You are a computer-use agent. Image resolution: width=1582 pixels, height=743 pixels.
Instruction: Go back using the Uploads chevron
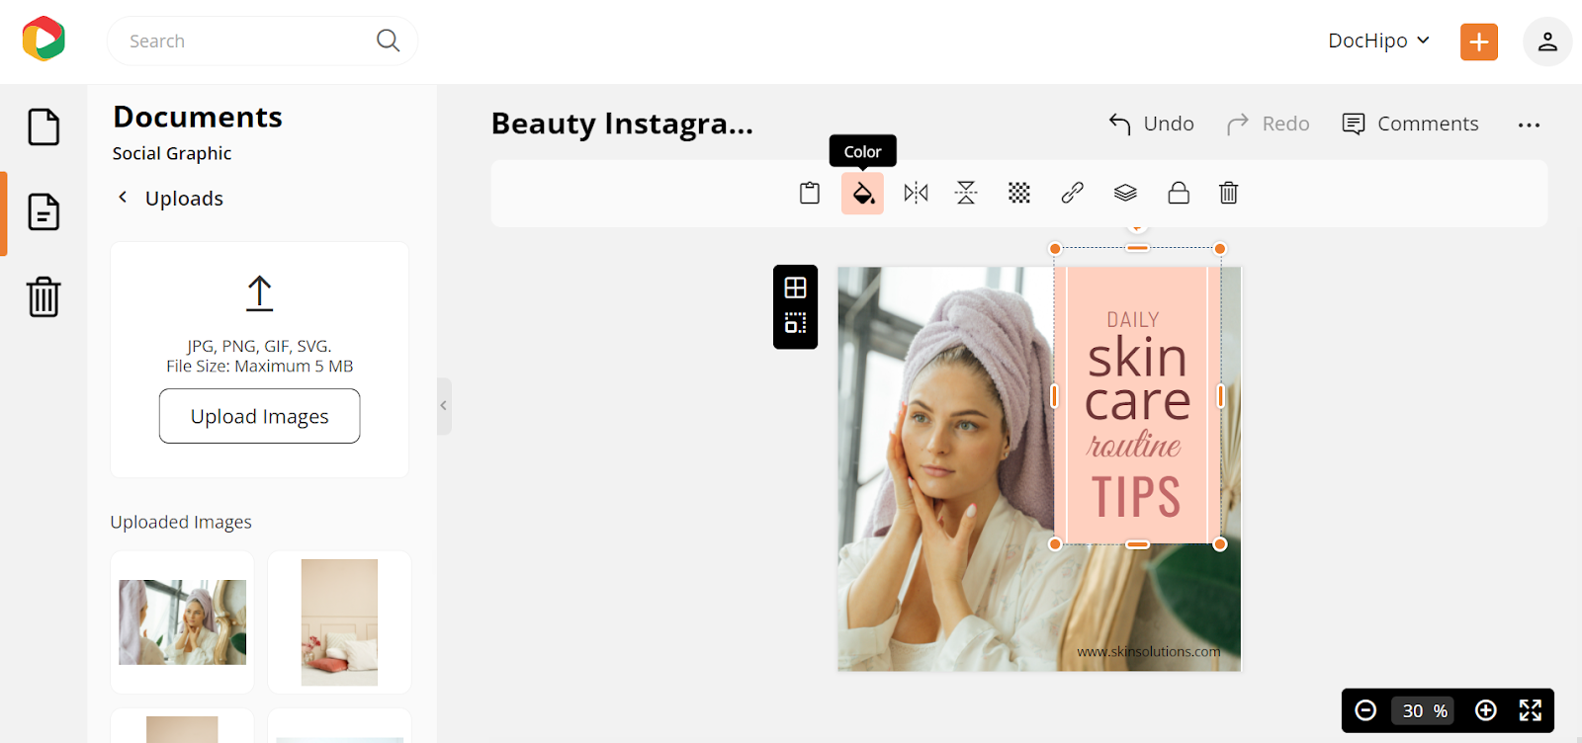pos(123,198)
